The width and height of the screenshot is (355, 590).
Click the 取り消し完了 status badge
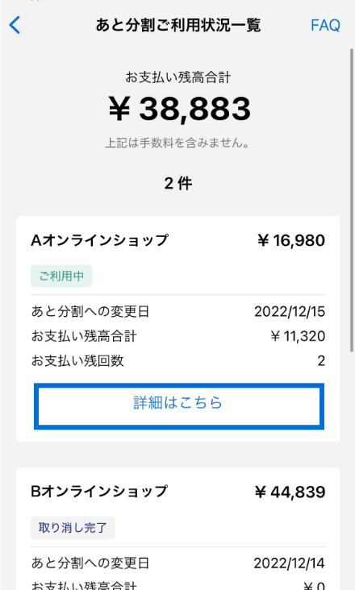tap(73, 528)
